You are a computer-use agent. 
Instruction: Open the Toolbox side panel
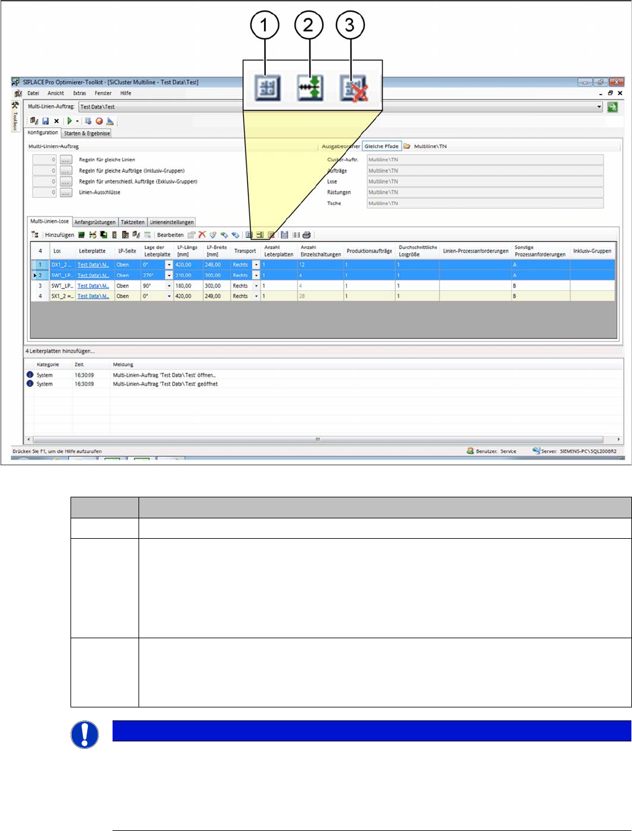[x=15, y=117]
